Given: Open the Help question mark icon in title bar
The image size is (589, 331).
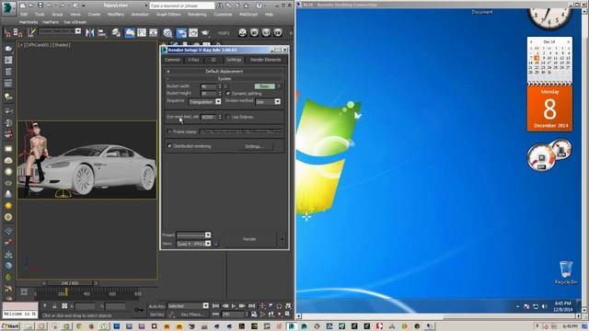Looking at the screenshot, I should [260, 6].
